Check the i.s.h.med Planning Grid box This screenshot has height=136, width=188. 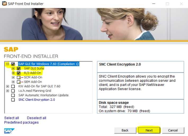point(13,91)
